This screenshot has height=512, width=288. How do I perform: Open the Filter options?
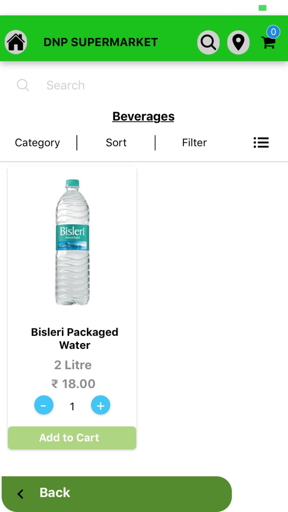click(x=194, y=143)
